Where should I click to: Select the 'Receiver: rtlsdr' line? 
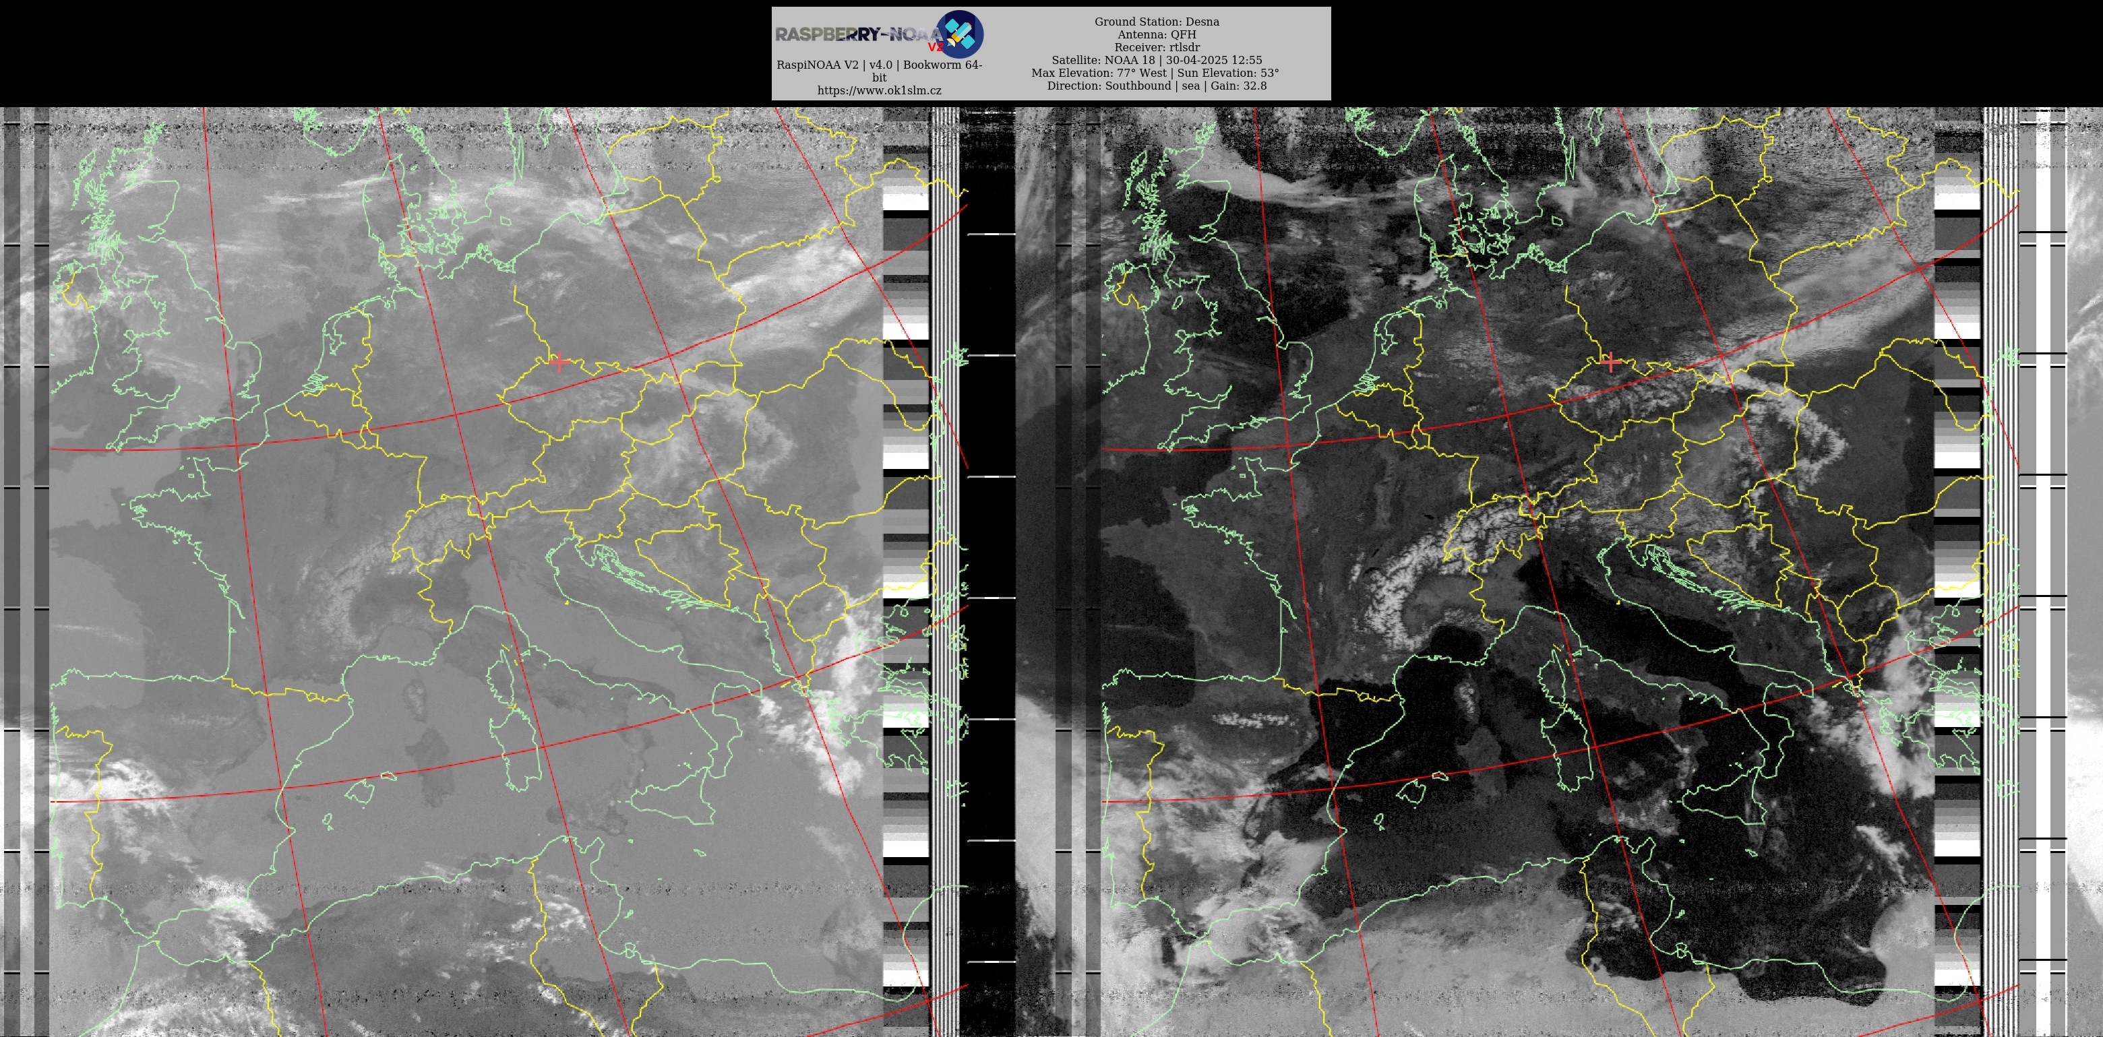[x=1157, y=47]
